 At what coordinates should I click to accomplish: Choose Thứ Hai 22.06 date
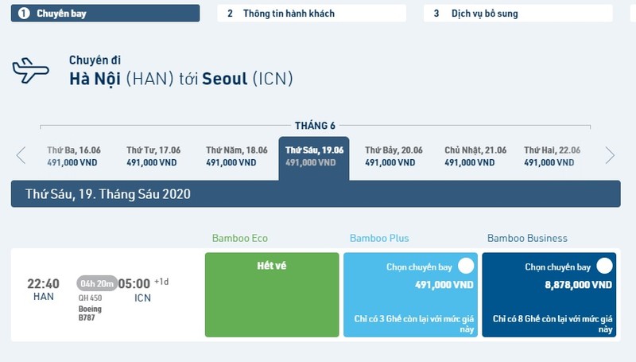(x=552, y=156)
